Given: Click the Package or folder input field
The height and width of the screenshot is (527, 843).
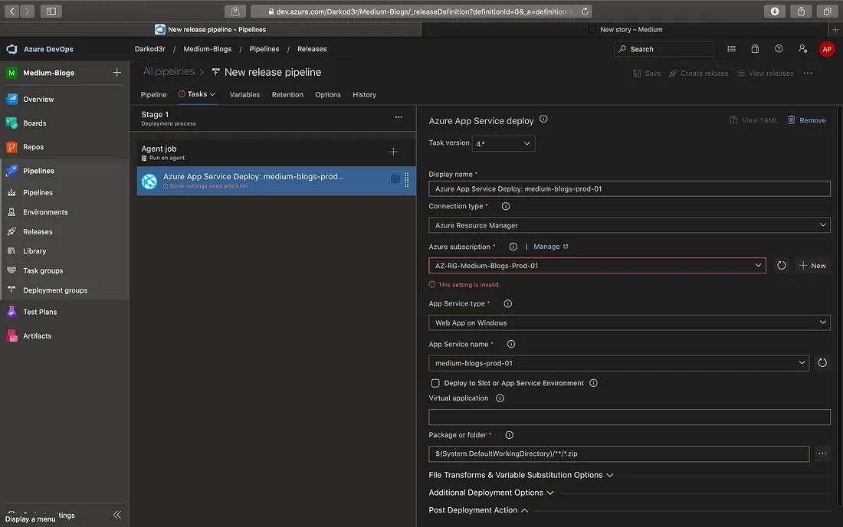Looking at the screenshot, I should tap(618, 453).
